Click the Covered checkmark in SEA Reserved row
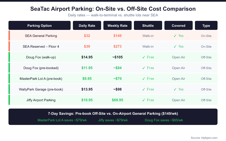This screenshot has width=226, height=141. tap(175, 47)
